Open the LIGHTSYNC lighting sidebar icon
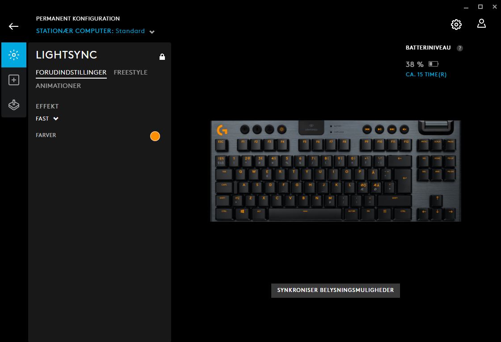Viewport: 501px width, 342px height. click(14, 55)
